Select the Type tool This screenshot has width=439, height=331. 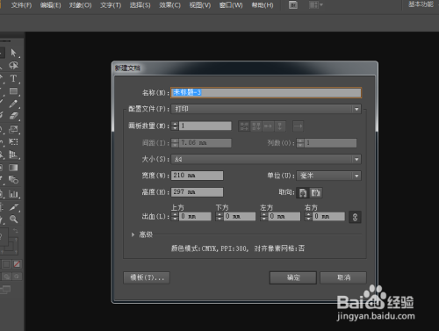click(13, 78)
